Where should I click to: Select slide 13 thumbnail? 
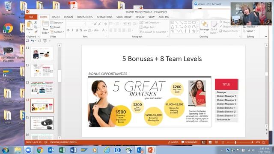coord(42,88)
